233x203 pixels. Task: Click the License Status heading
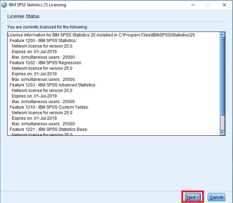click(23, 16)
